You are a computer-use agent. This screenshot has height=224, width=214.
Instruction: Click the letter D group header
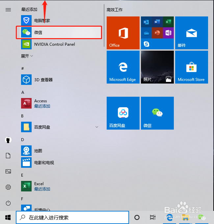pos(22,140)
